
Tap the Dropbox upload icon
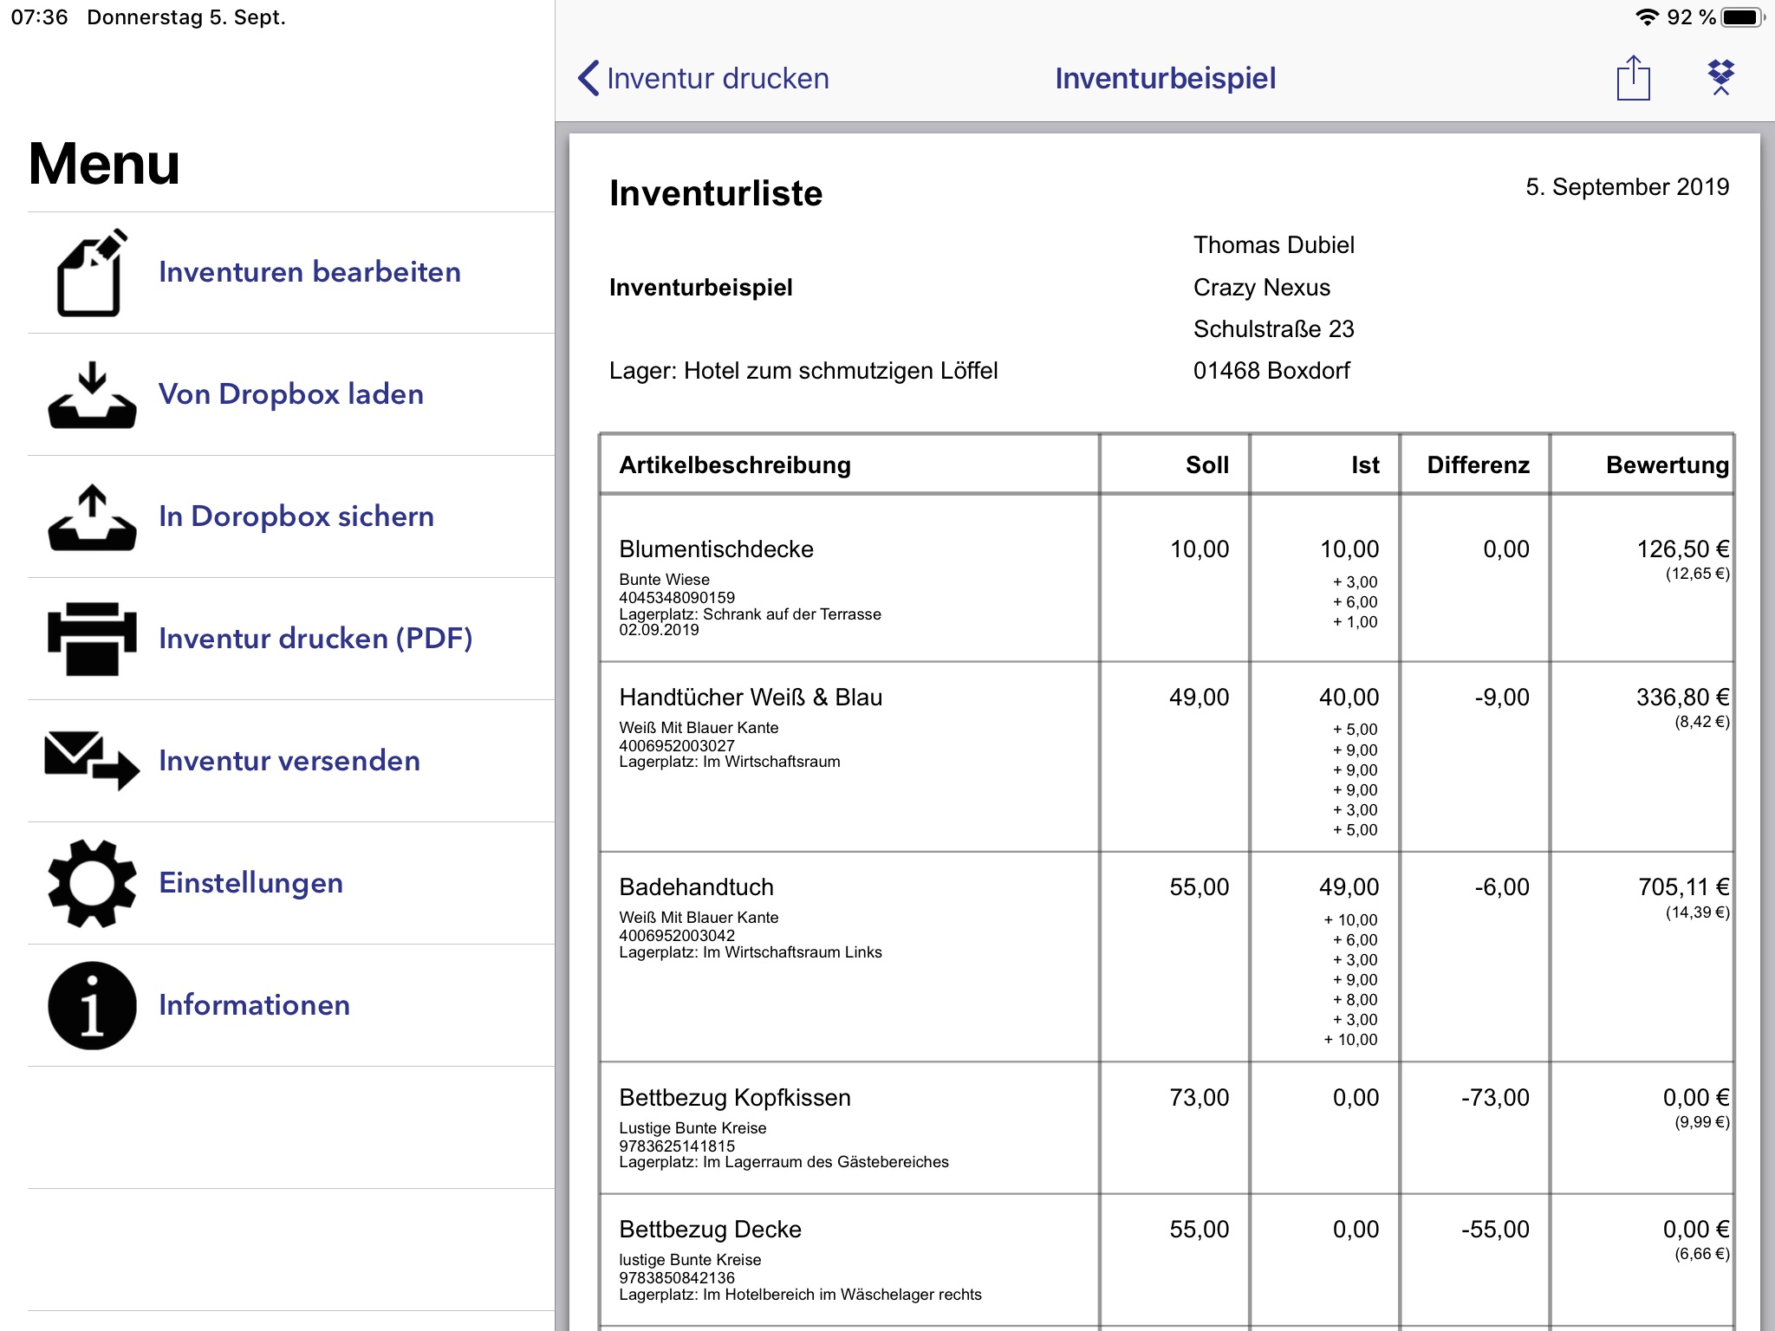1720,78
